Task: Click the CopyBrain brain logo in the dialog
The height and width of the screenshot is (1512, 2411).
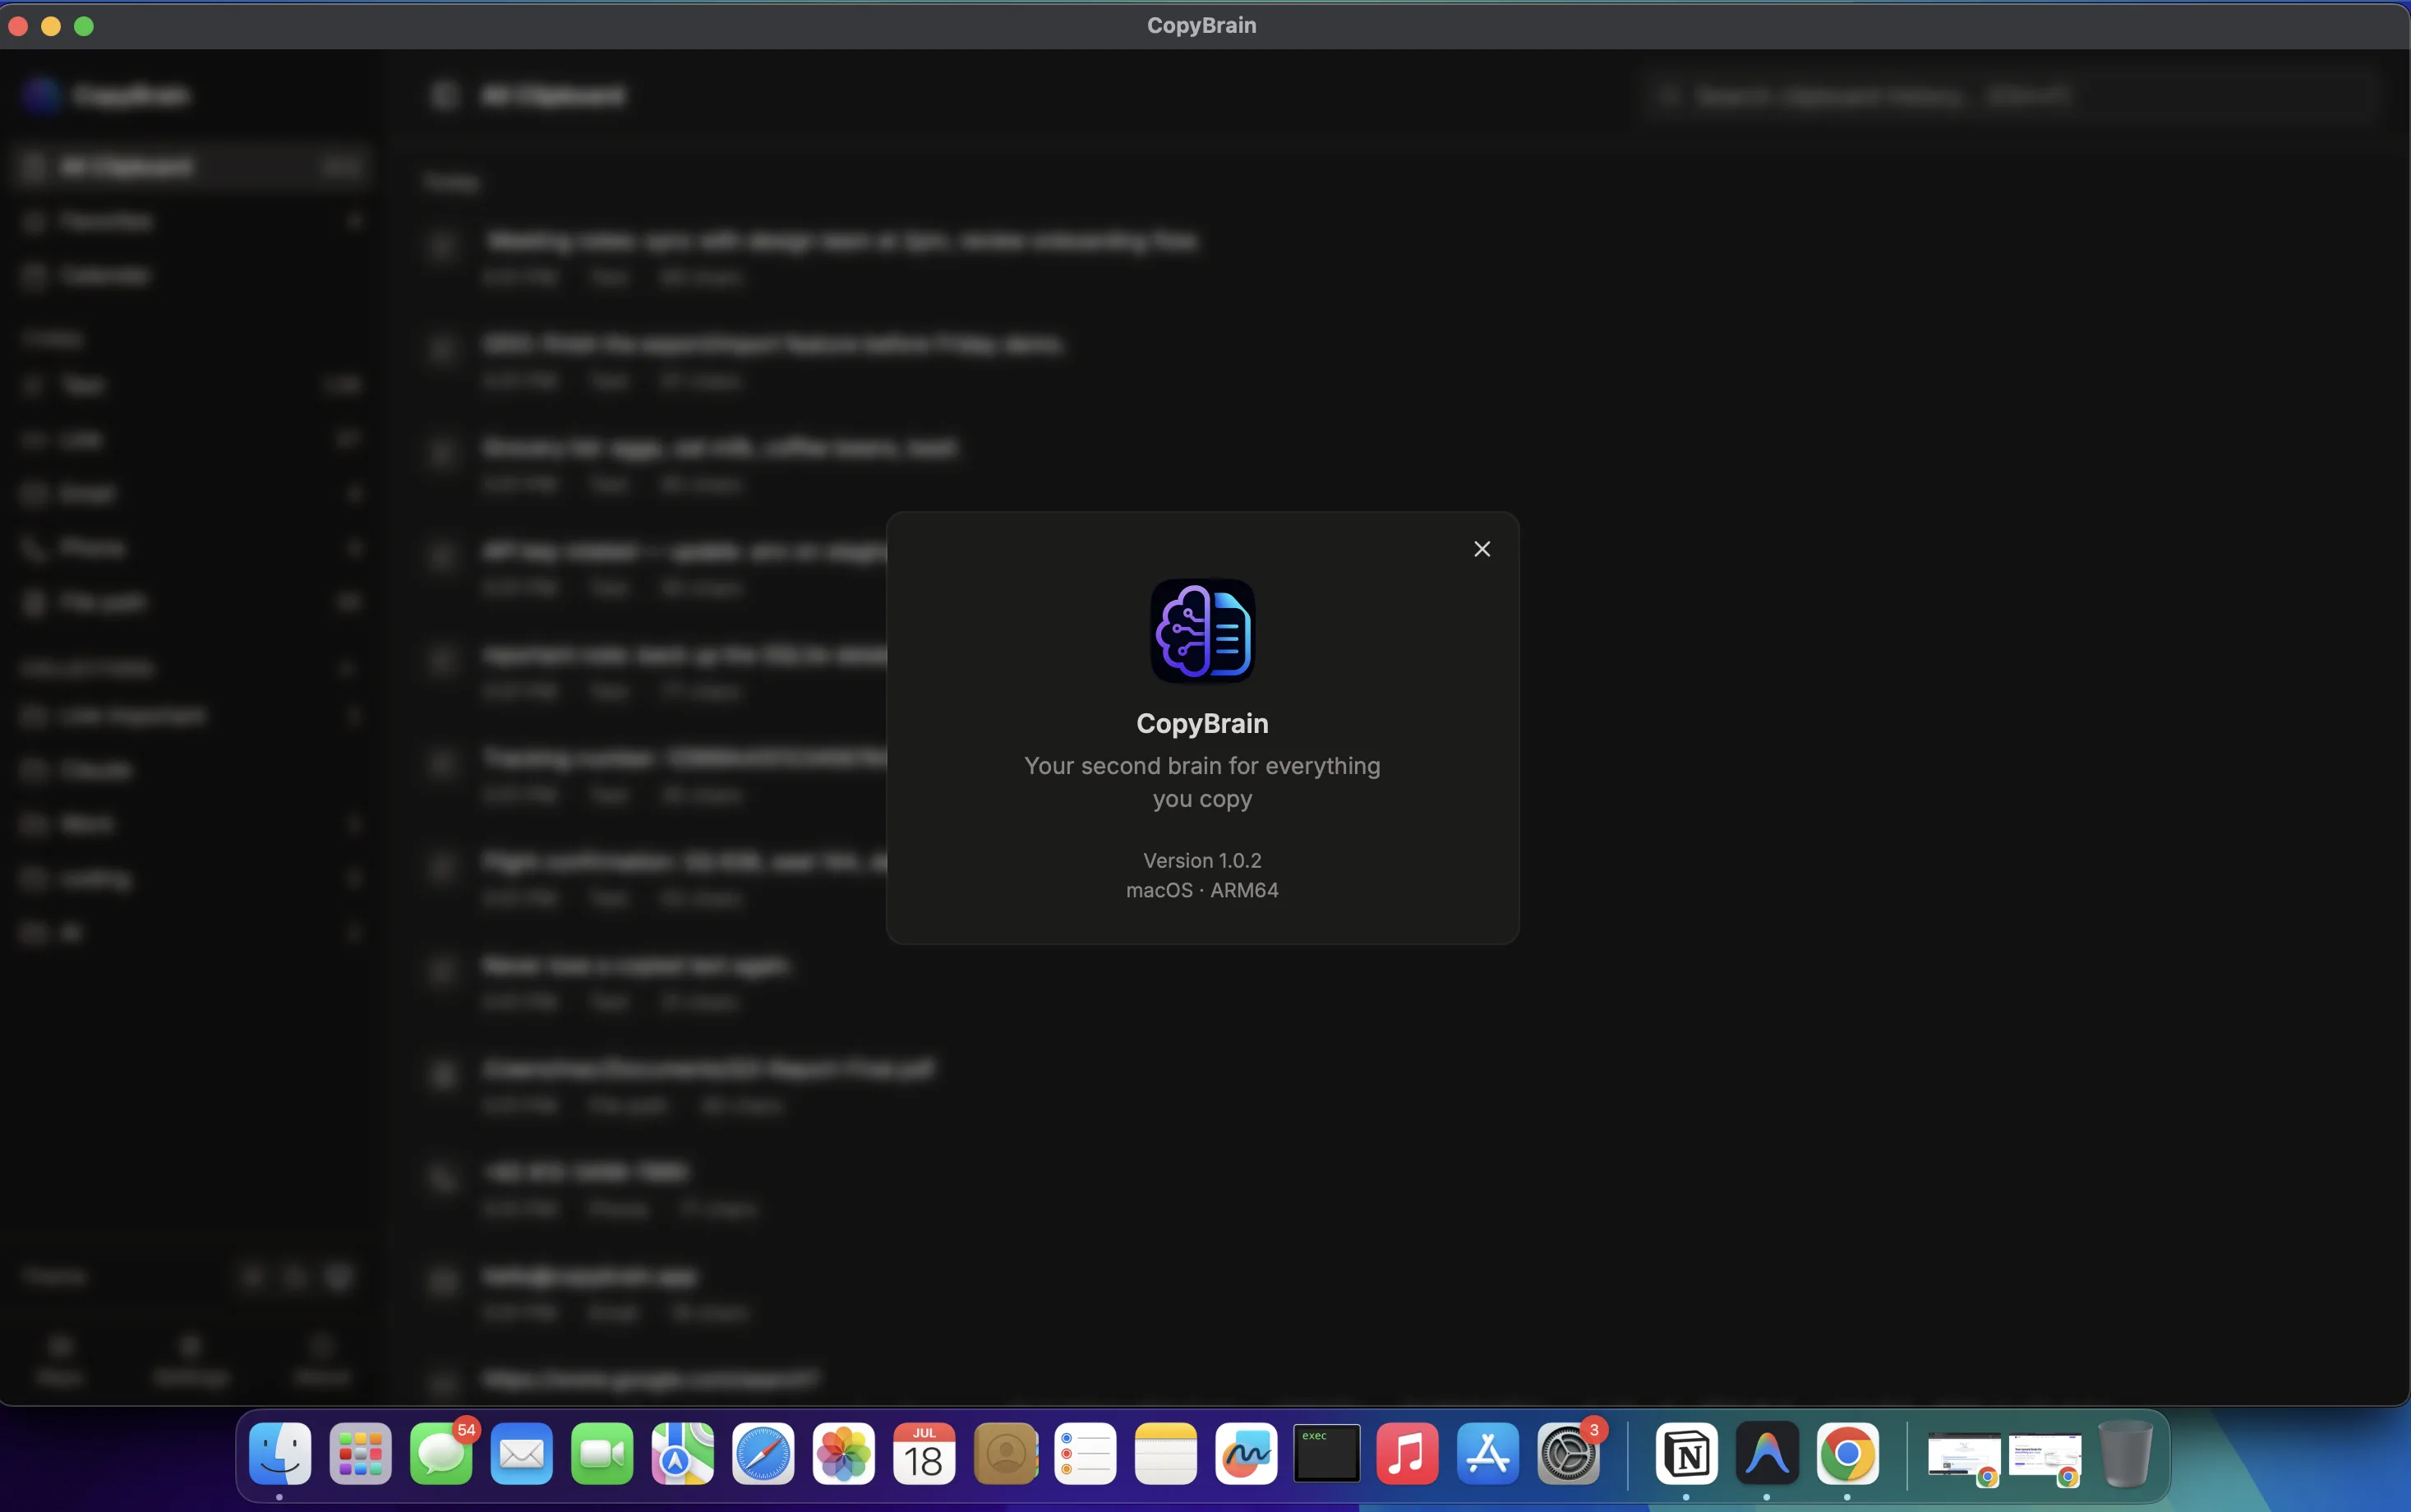Action: click(1202, 631)
